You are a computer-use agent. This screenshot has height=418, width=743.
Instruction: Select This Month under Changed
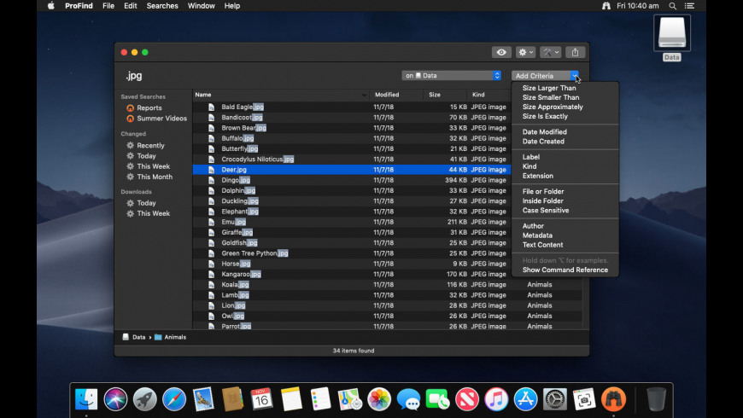pyautogui.click(x=154, y=177)
